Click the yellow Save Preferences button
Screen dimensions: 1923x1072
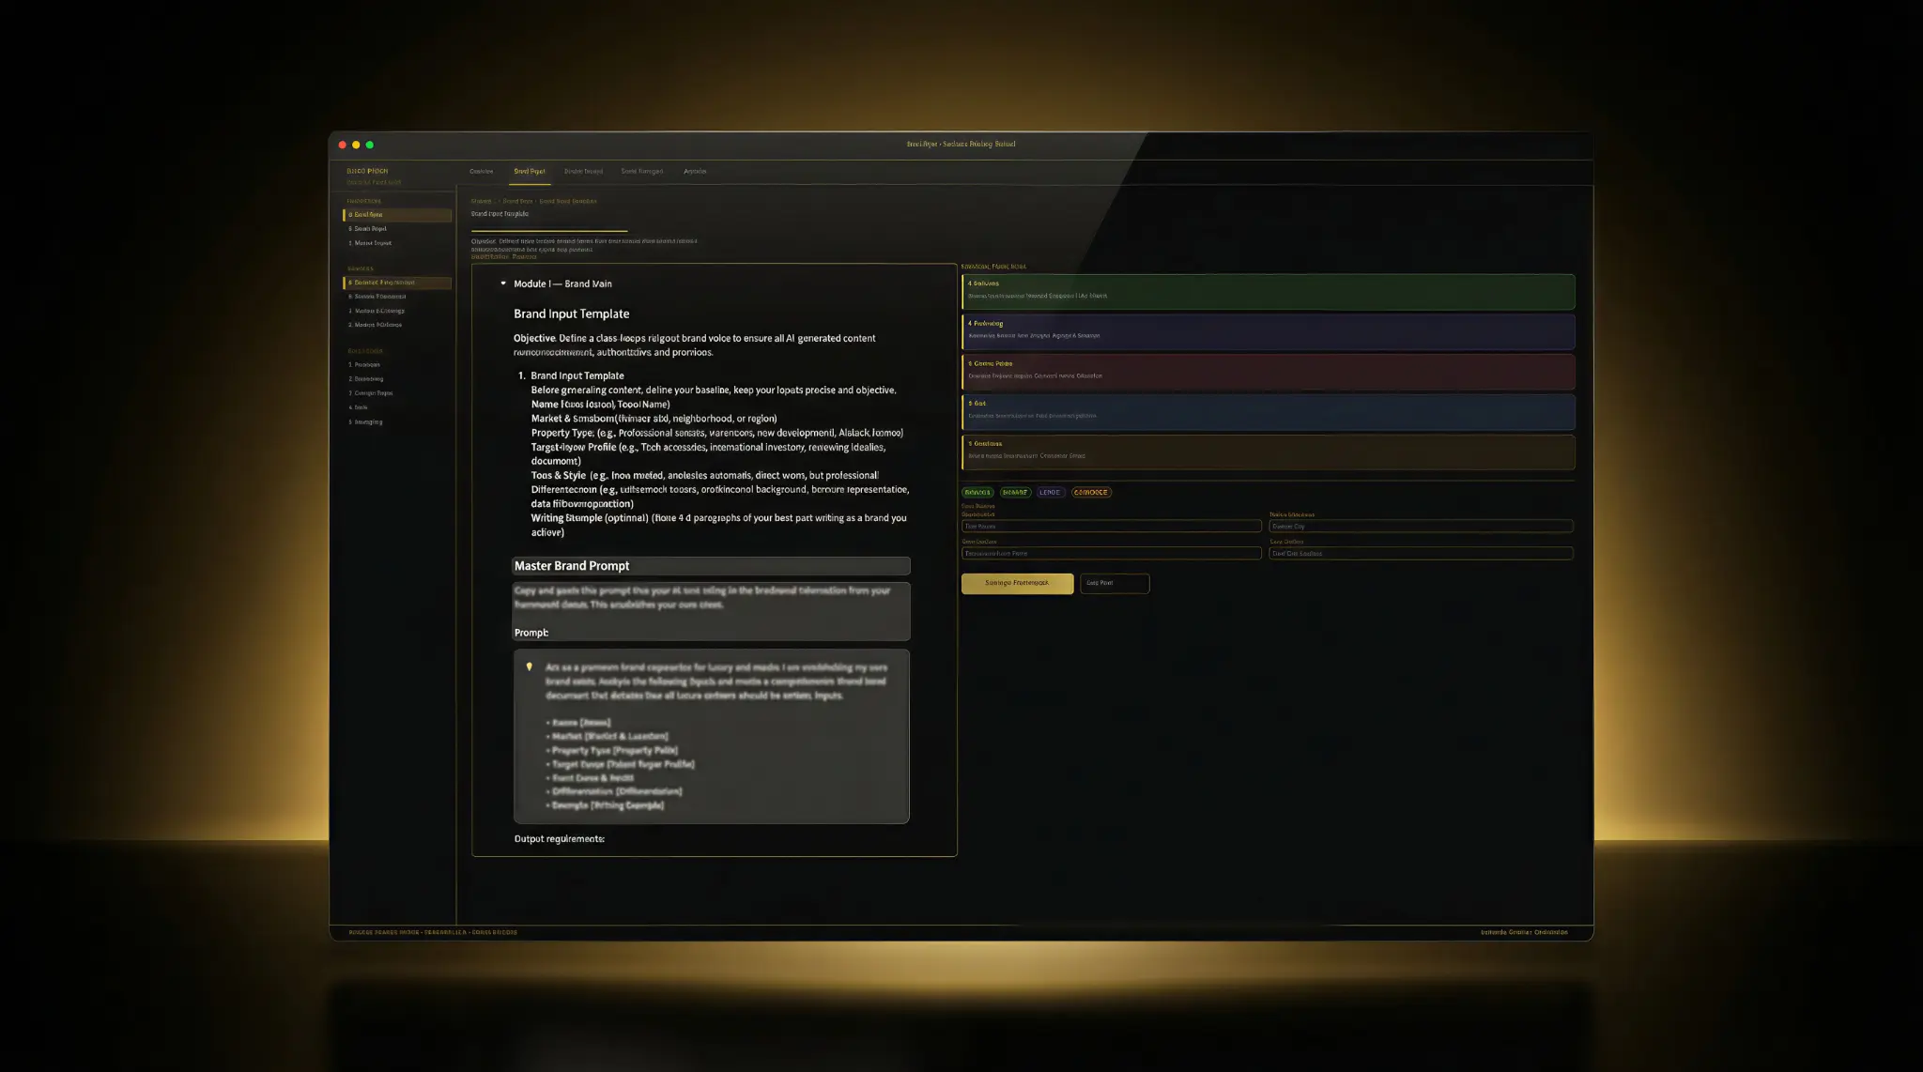point(1017,583)
